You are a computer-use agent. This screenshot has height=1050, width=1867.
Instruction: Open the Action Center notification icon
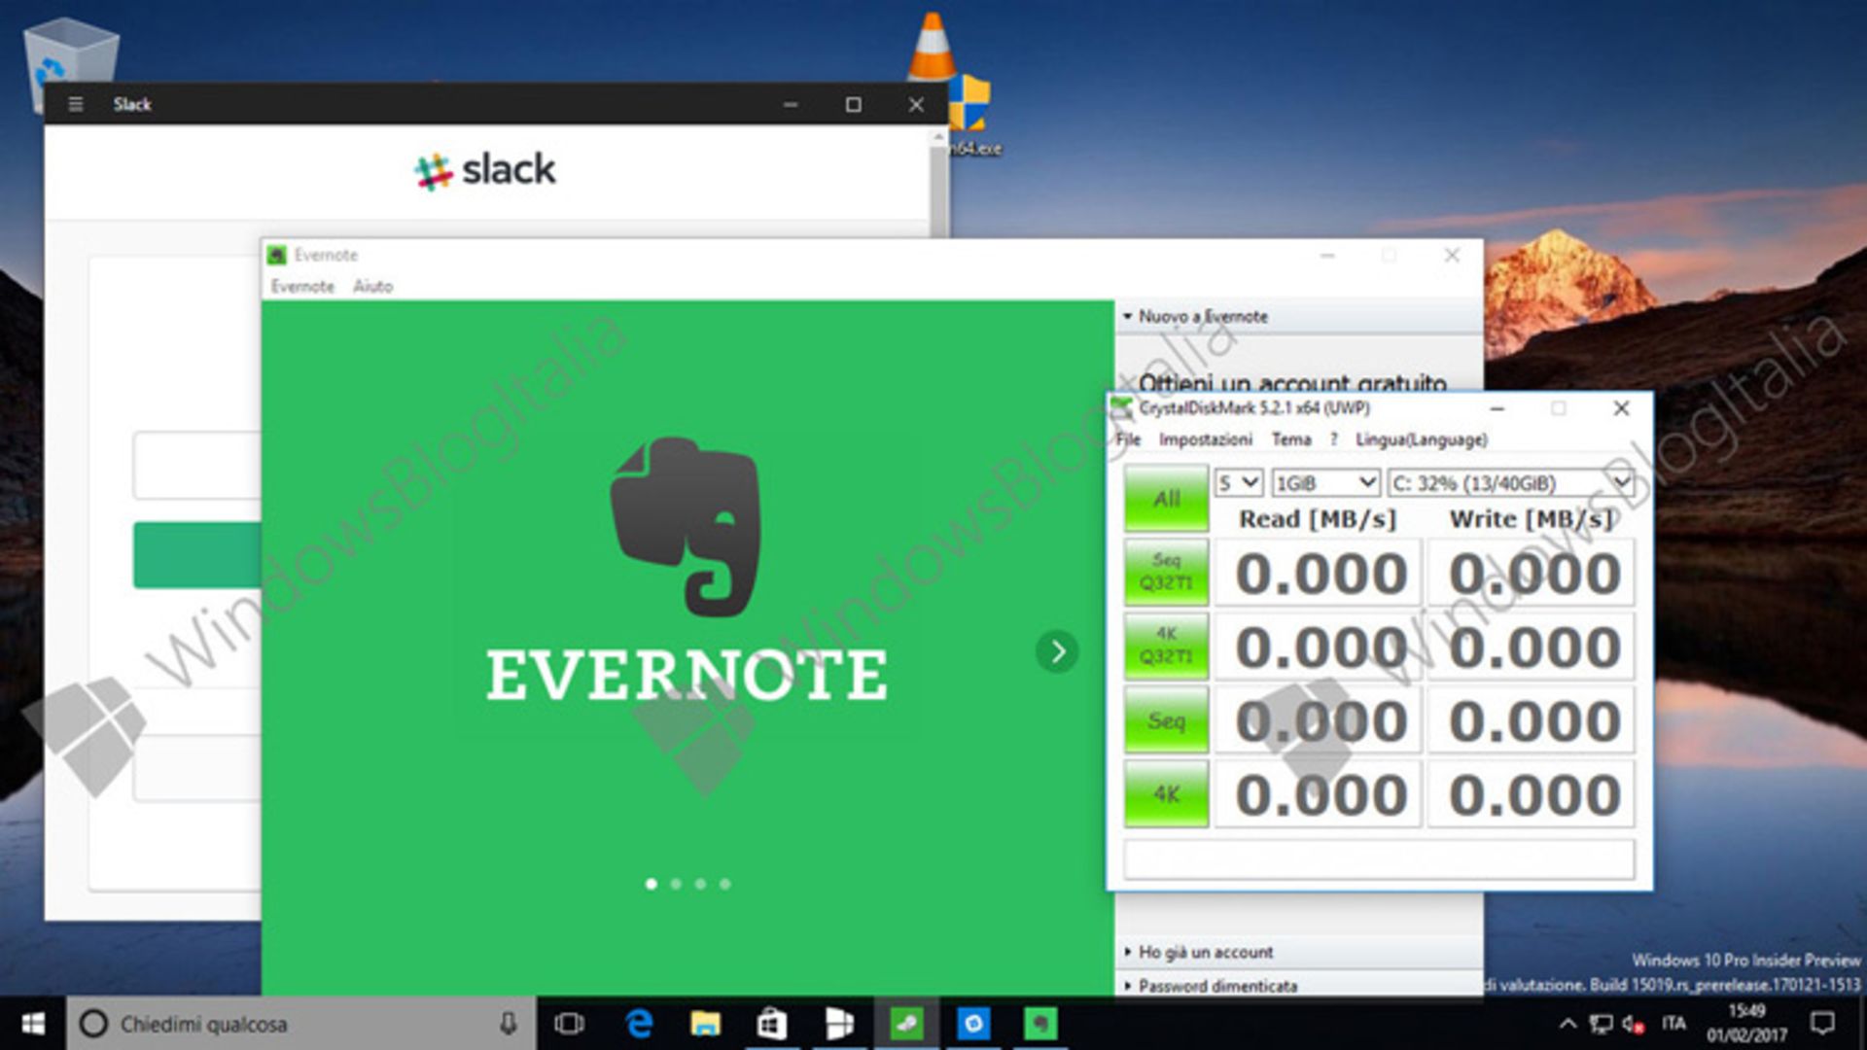(1822, 1023)
